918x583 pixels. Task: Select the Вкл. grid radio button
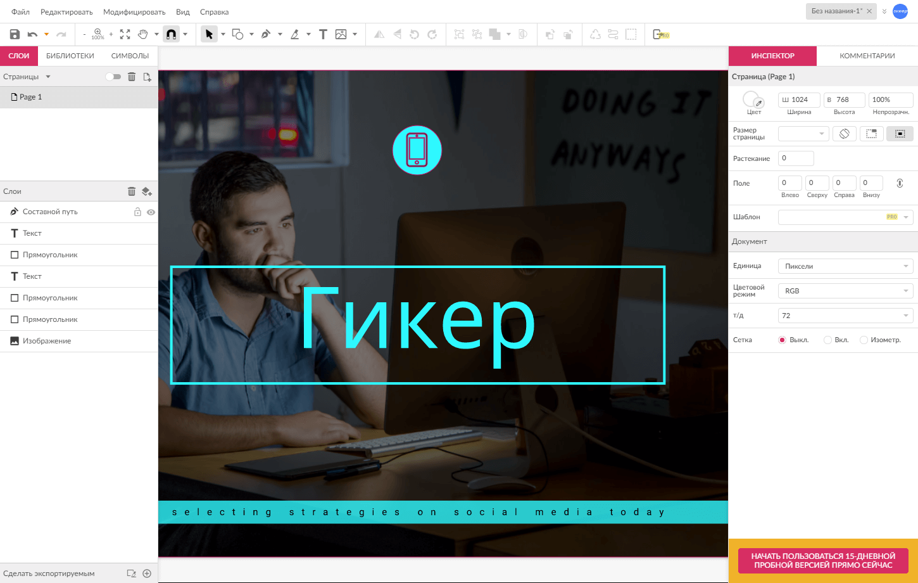pyautogui.click(x=827, y=340)
